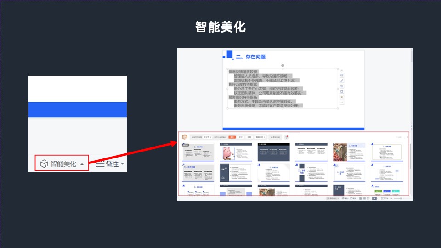Click the 批注 item in bottom status bar
441x248 pixels.
tap(353, 198)
